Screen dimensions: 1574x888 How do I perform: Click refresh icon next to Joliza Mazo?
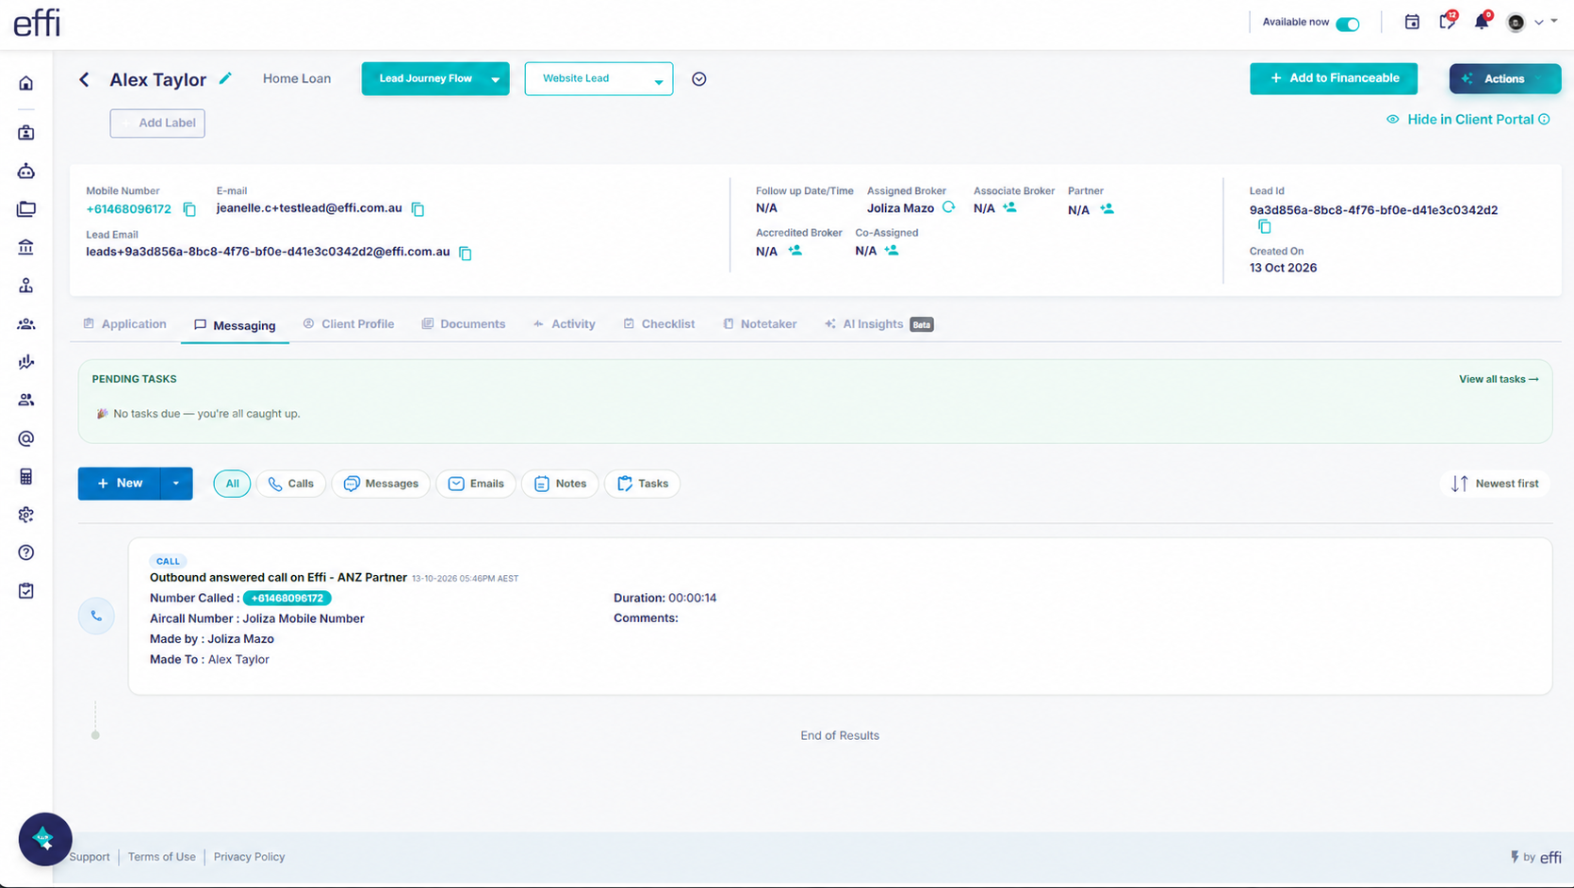pyautogui.click(x=949, y=207)
